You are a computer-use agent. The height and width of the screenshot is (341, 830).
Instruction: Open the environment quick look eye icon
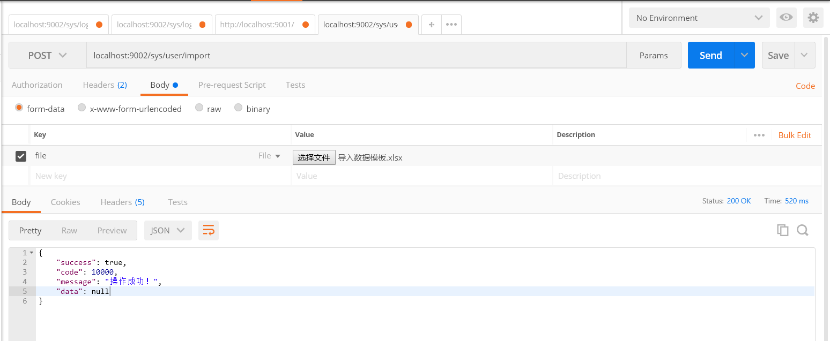coord(786,18)
